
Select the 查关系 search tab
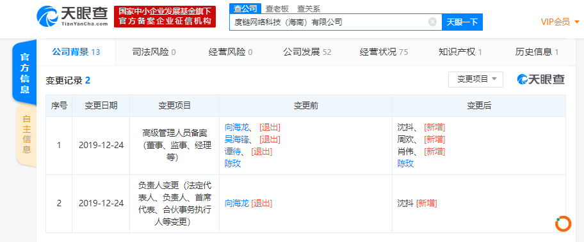click(309, 9)
